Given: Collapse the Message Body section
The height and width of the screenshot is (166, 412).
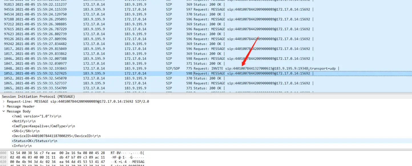Looking at the screenshot, I should [x=3, y=111].
